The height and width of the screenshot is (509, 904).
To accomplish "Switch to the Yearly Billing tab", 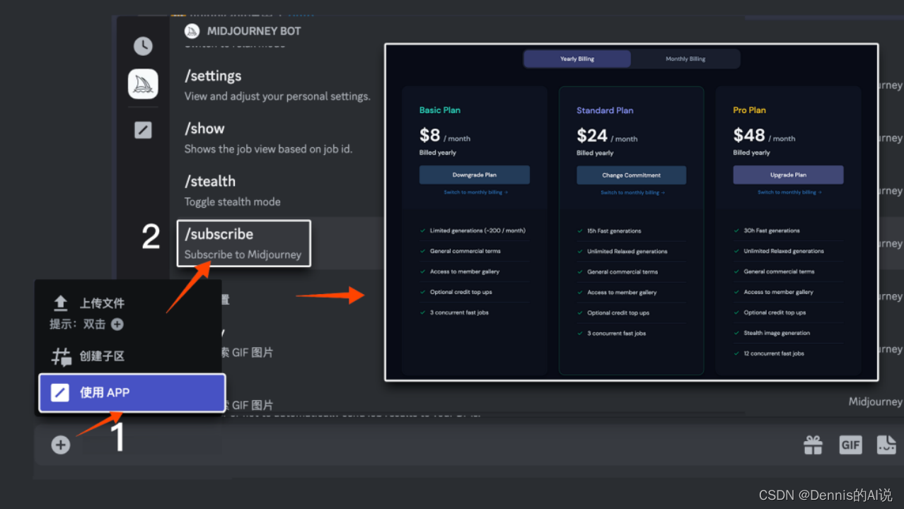I will [577, 59].
